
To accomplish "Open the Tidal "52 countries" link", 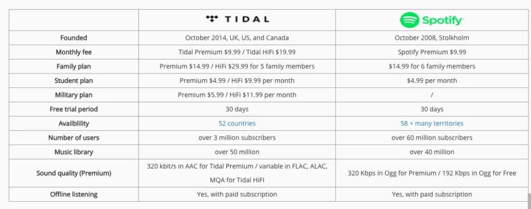I will coord(237,124).
